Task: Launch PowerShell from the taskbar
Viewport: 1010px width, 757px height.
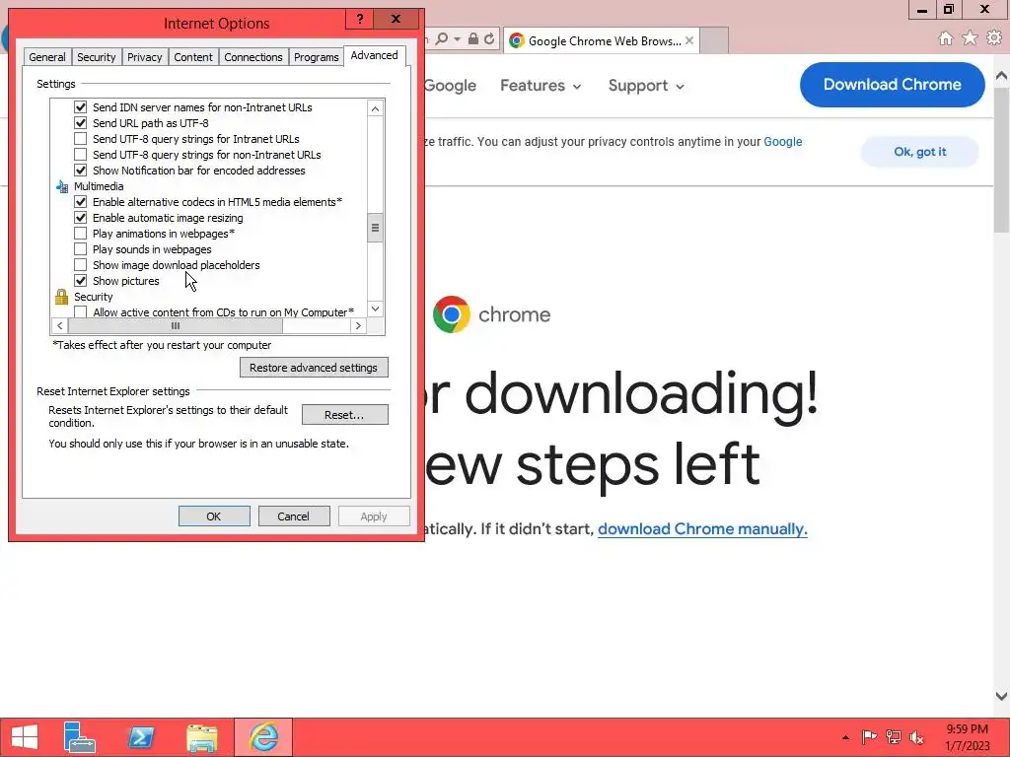Action: pyautogui.click(x=140, y=737)
